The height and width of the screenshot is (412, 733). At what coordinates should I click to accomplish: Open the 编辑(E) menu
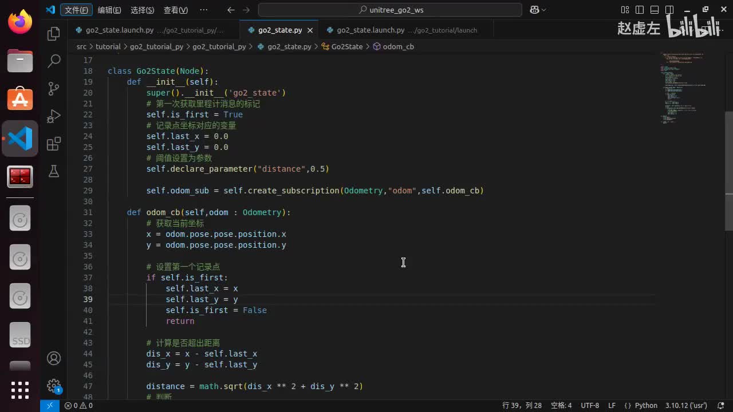pos(109,10)
